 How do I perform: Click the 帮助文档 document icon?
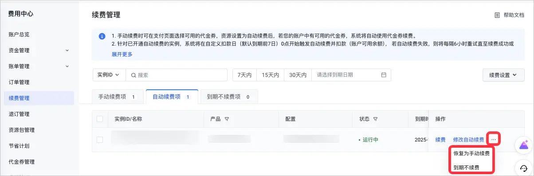pyautogui.click(x=497, y=15)
